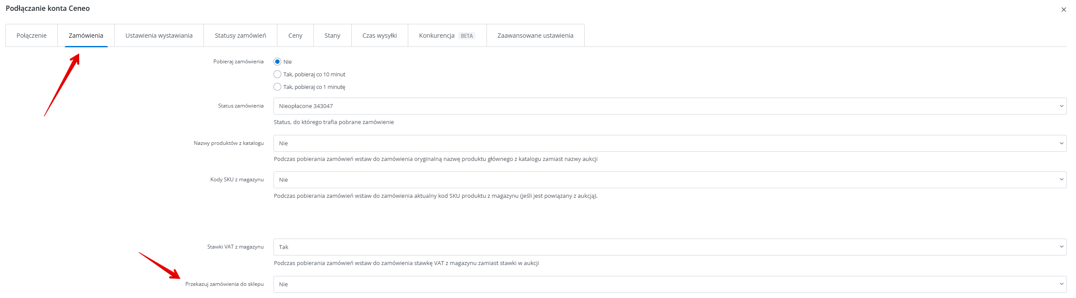Screen dimensions: 1076x298
Task: Switch to Statusy zamówień tab
Action: (x=240, y=36)
